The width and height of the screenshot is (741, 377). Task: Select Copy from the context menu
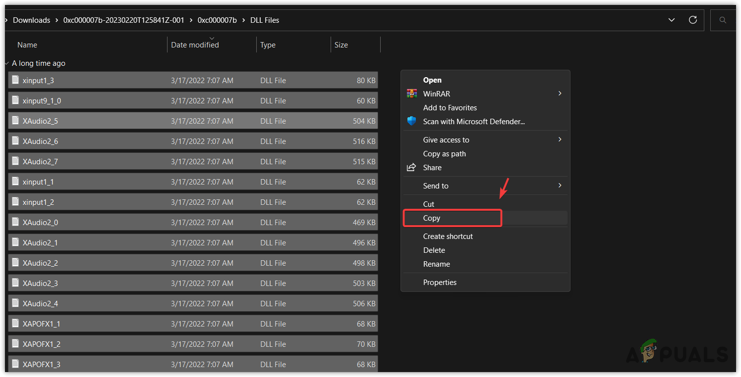(431, 218)
